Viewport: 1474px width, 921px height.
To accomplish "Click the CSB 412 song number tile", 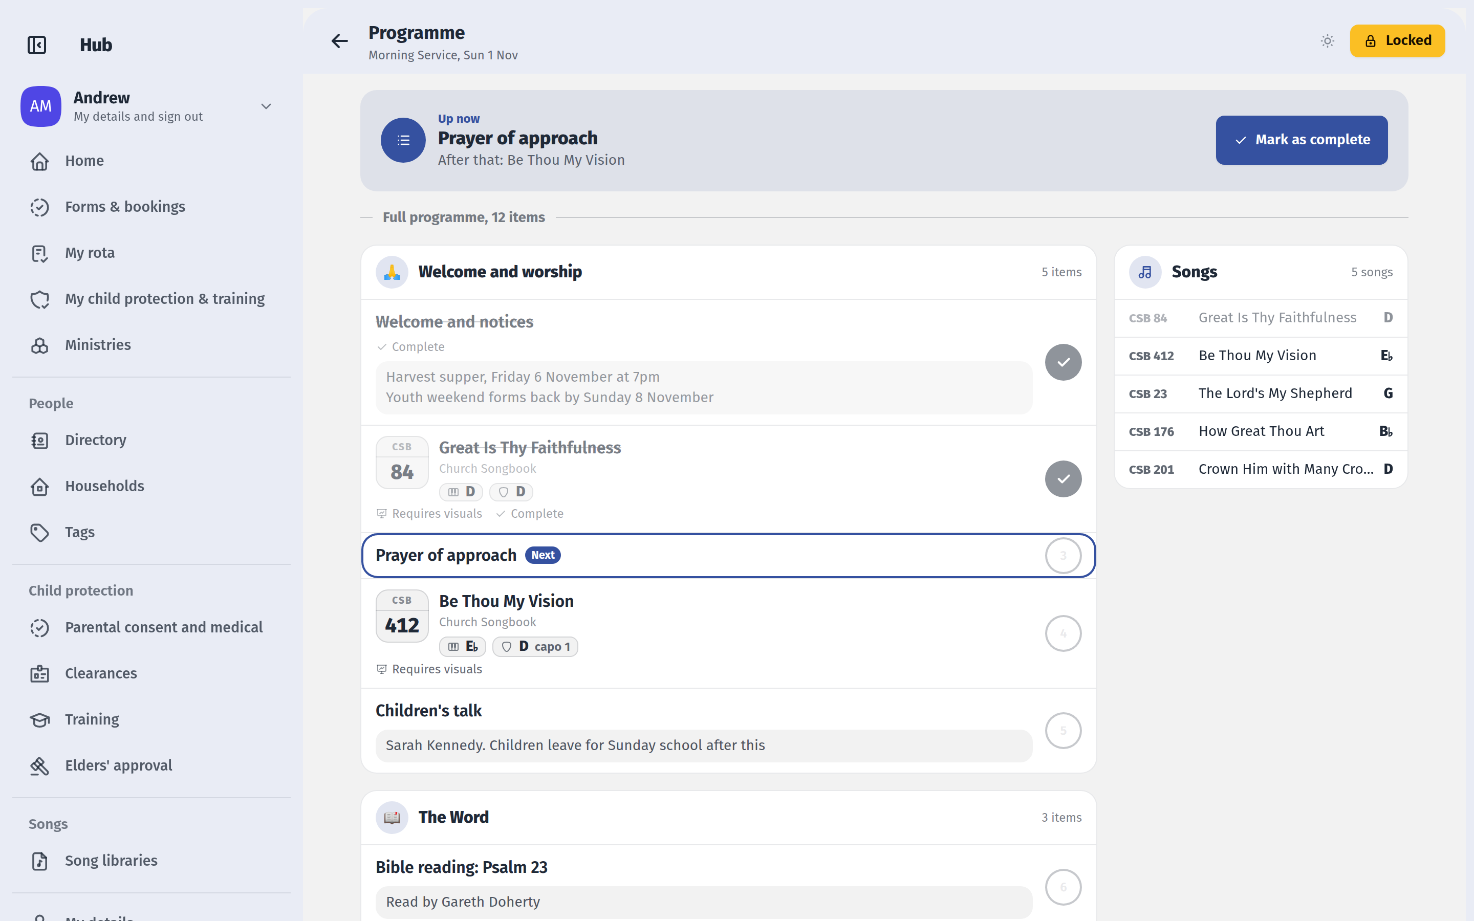I will pos(402,616).
